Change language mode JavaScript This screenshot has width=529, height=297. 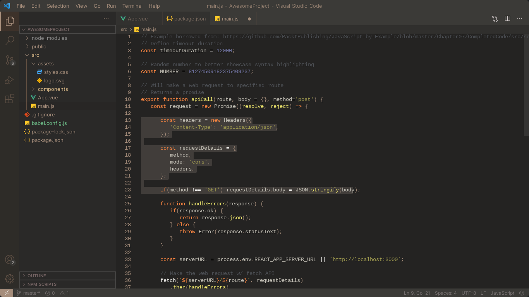(503, 293)
